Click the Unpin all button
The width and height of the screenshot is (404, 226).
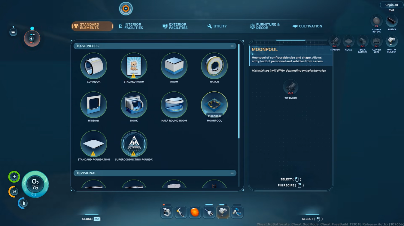(x=392, y=5)
